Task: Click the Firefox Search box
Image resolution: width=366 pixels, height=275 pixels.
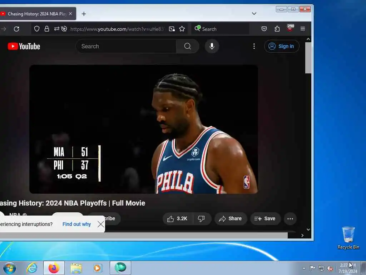Action: [220, 29]
